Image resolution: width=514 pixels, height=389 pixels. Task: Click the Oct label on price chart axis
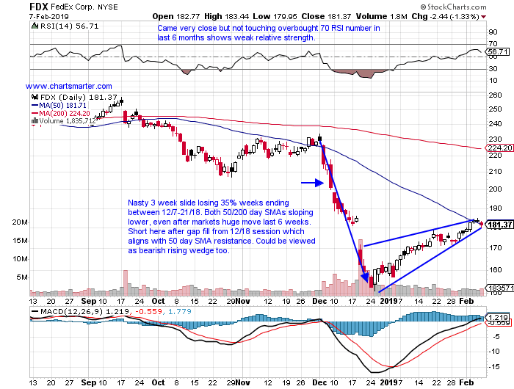(x=159, y=301)
